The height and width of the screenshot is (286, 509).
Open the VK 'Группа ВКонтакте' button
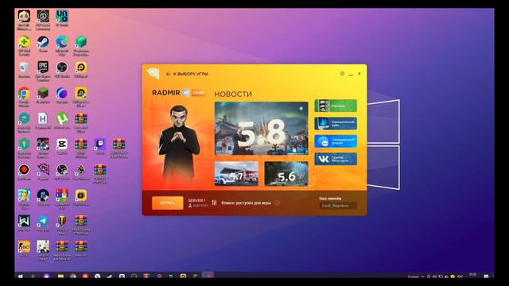tap(336, 159)
